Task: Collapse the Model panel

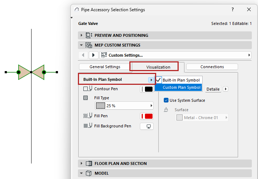Action: coord(81,173)
